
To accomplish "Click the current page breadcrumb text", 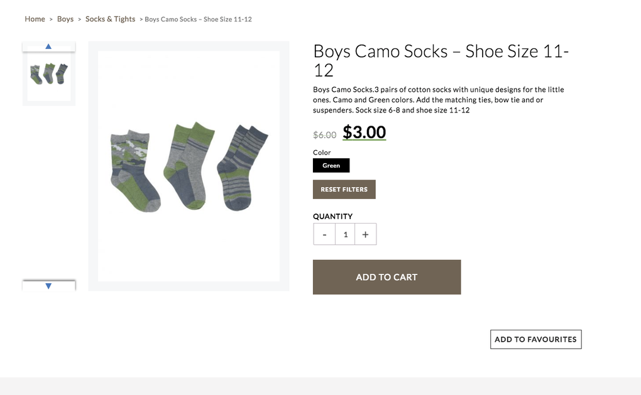I will tap(198, 19).
